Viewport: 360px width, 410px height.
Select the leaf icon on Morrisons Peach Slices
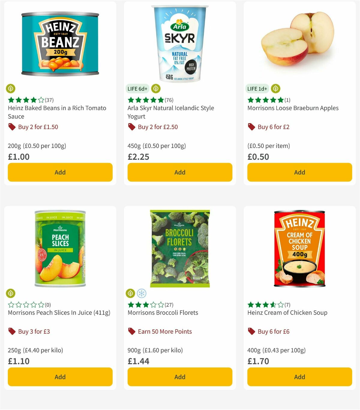point(11,293)
